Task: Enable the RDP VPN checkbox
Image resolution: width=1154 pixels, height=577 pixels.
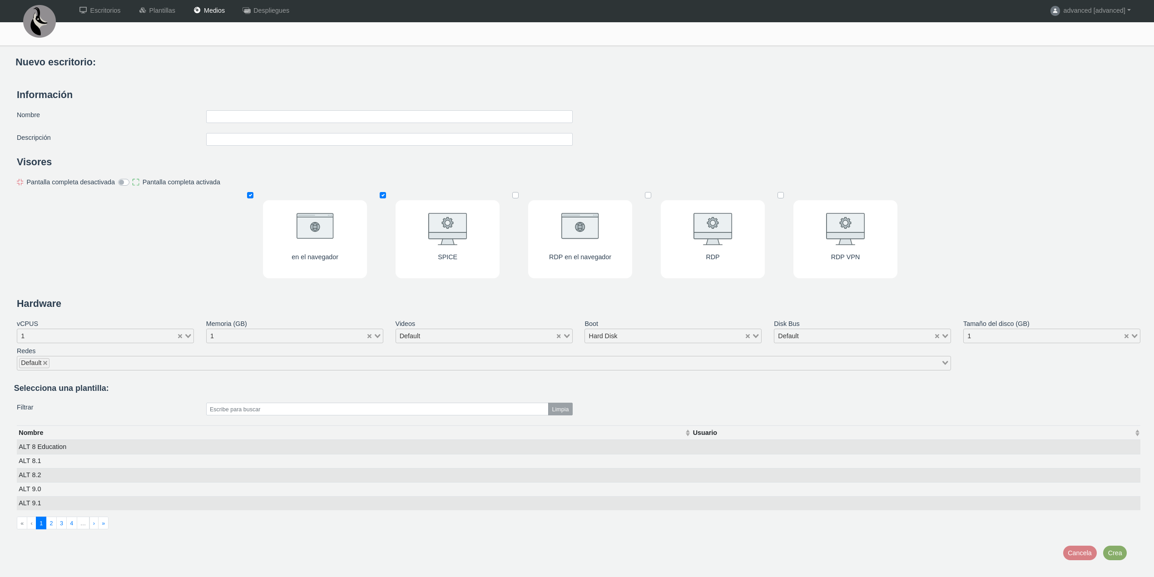Action: [x=780, y=195]
